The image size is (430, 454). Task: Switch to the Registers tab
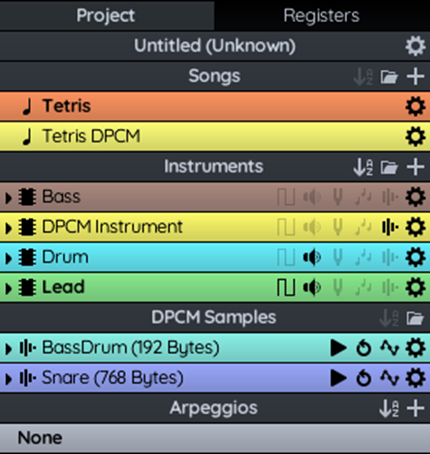tap(321, 16)
